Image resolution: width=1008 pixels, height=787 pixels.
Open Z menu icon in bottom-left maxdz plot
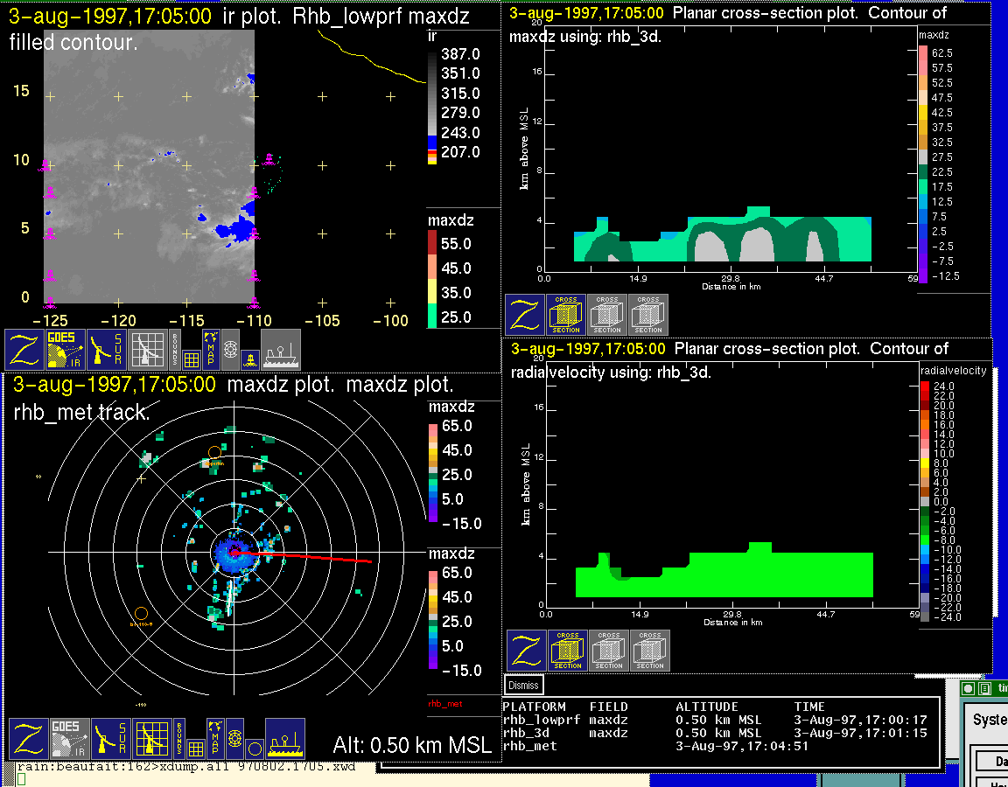click(x=28, y=739)
